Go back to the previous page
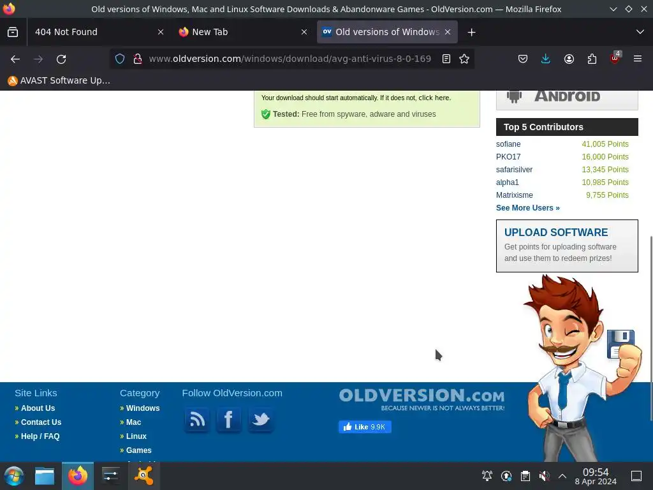The image size is (653, 490). (15, 59)
